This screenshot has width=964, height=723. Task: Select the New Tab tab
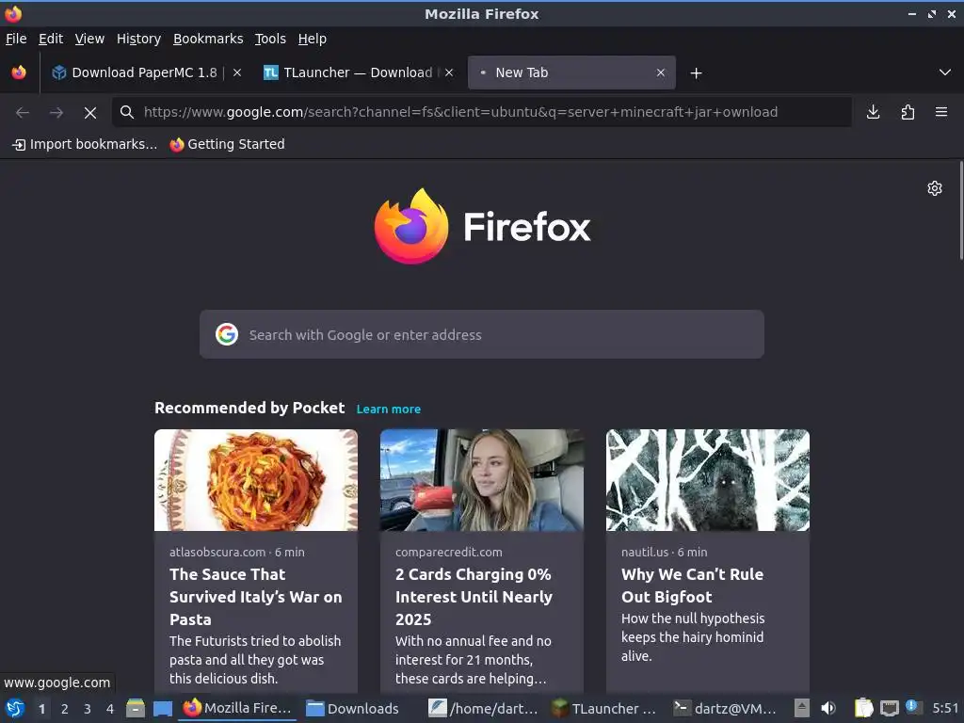point(571,72)
